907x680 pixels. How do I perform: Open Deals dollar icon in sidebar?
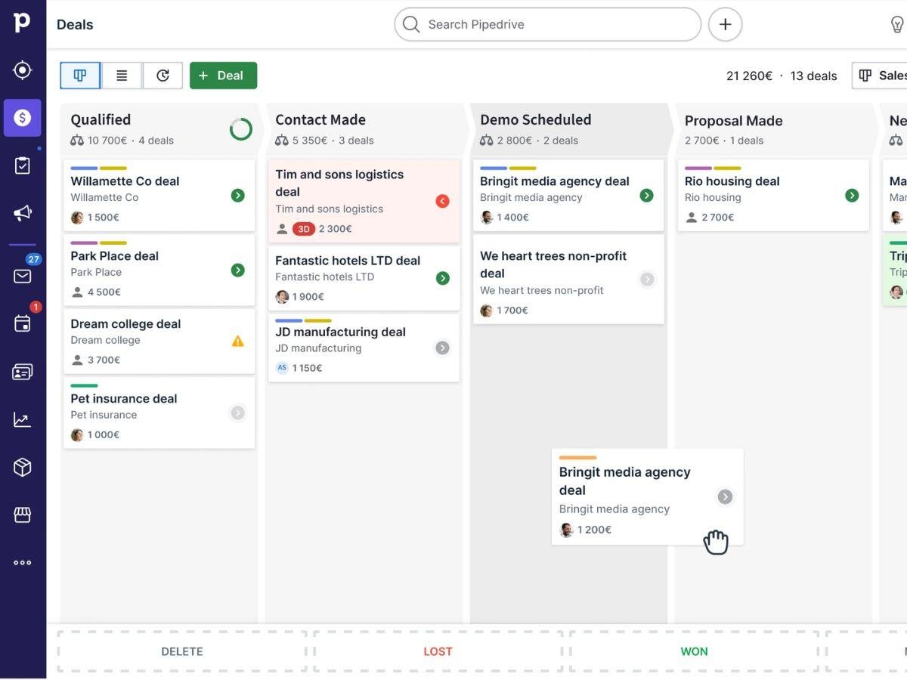coord(23,118)
